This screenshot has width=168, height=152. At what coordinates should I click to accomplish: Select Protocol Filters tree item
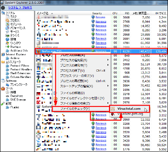tap(20, 66)
